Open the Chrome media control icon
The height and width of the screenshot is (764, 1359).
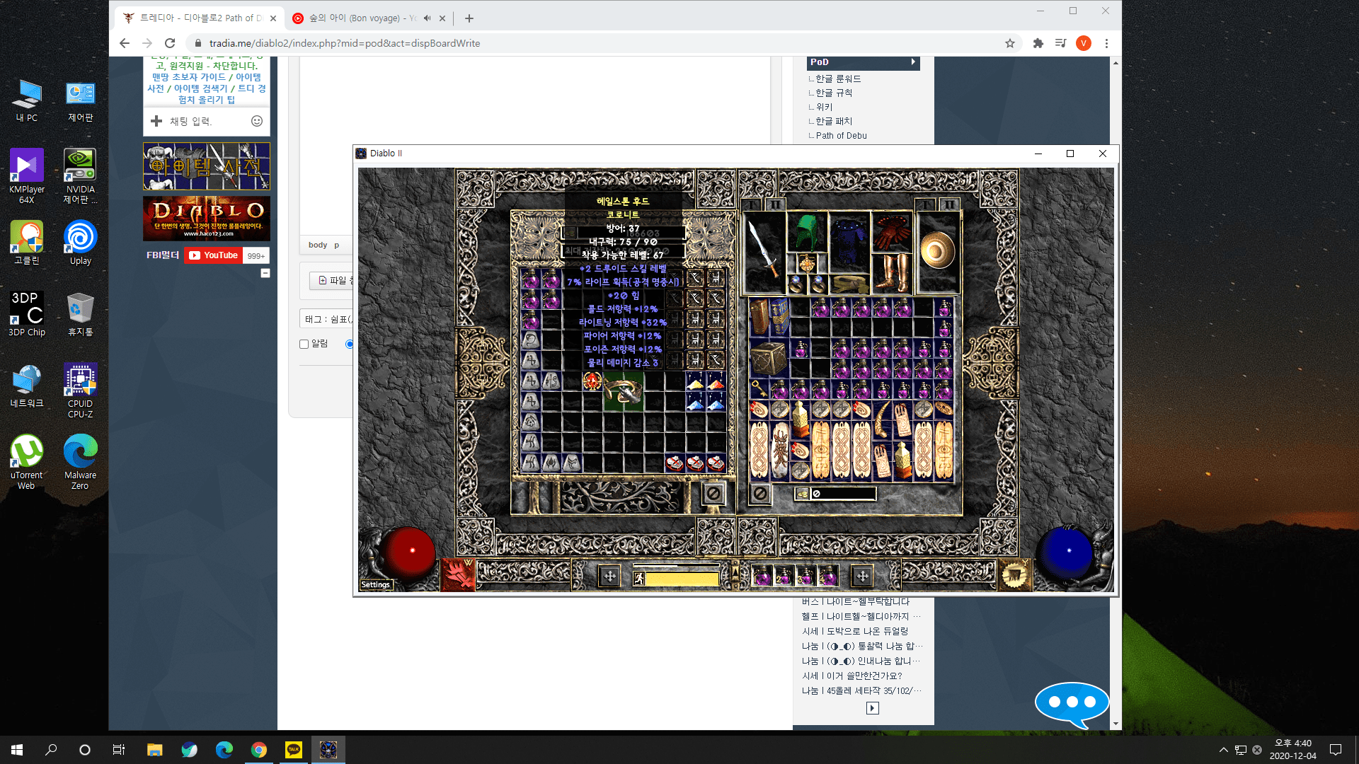point(1060,43)
